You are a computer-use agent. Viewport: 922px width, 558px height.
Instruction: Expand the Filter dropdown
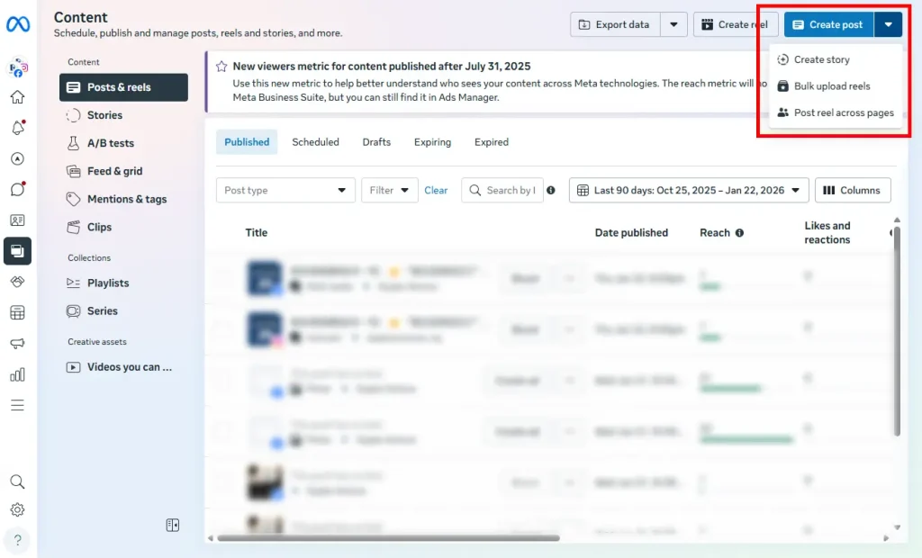(x=389, y=190)
